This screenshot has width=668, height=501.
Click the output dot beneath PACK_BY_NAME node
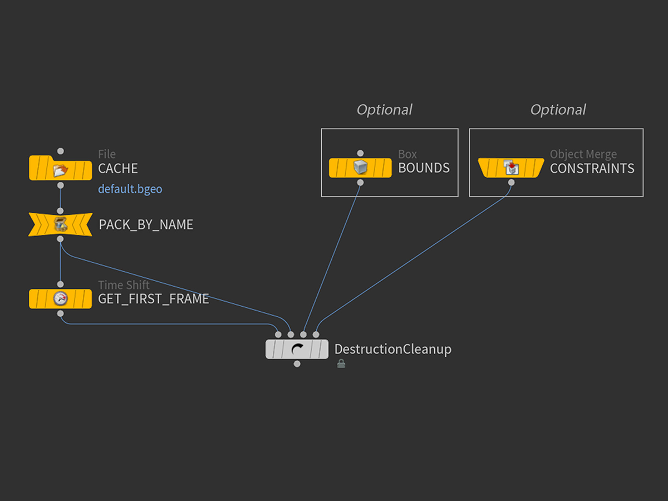60,239
